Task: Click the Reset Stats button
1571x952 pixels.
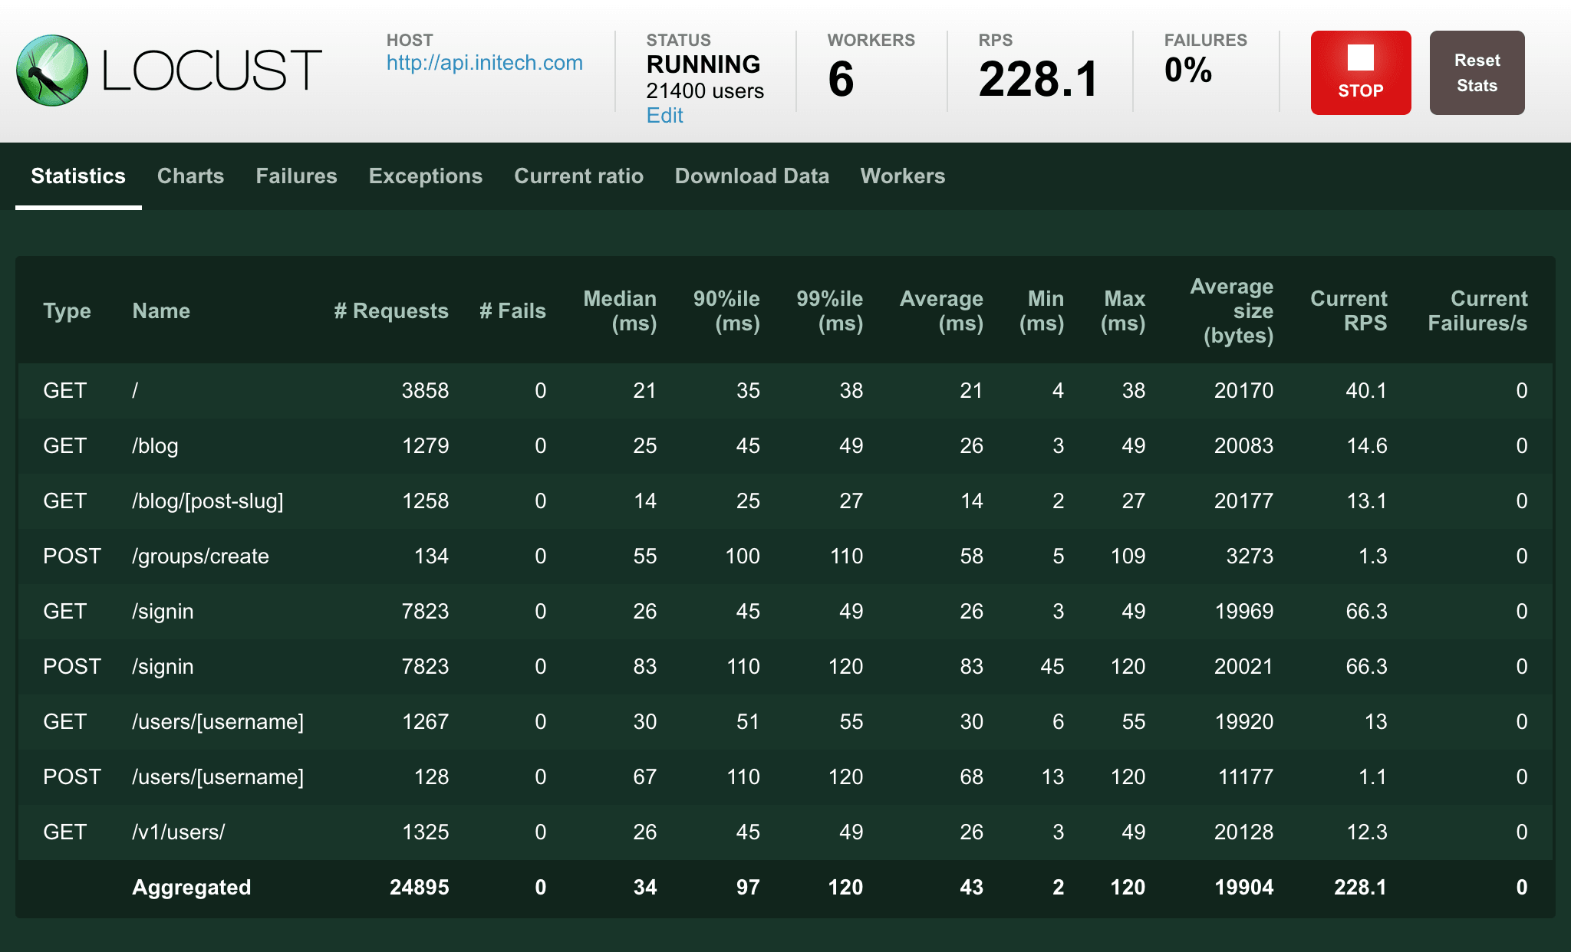Action: 1476,73
